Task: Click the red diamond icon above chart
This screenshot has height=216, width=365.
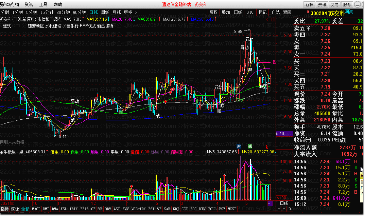Action: pyautogui.click(x=268, y=20)
